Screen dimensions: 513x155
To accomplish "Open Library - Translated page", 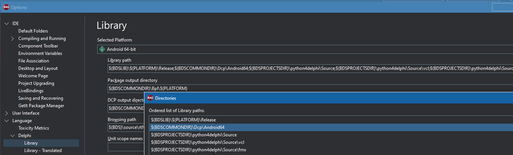I will 43,151.
